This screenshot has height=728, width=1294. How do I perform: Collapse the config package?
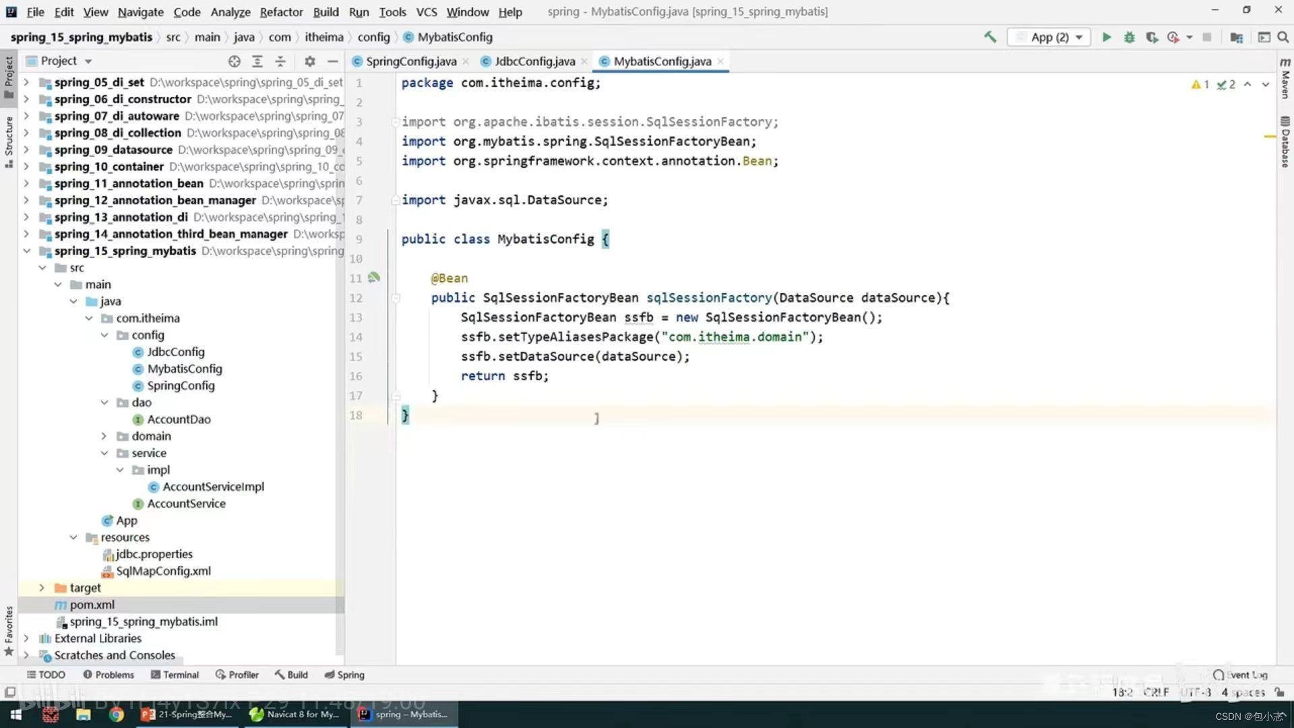(104, 335)
